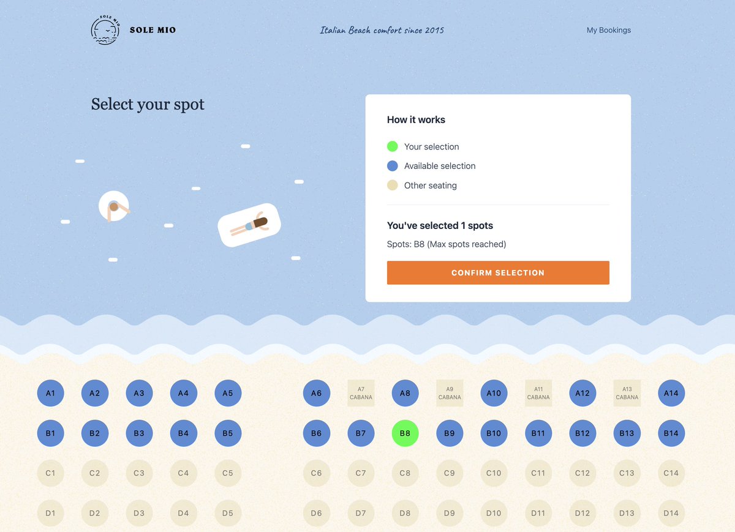Click the blue Available selection legend dot
The image size is (735, 532).
(x=393, y=166)
